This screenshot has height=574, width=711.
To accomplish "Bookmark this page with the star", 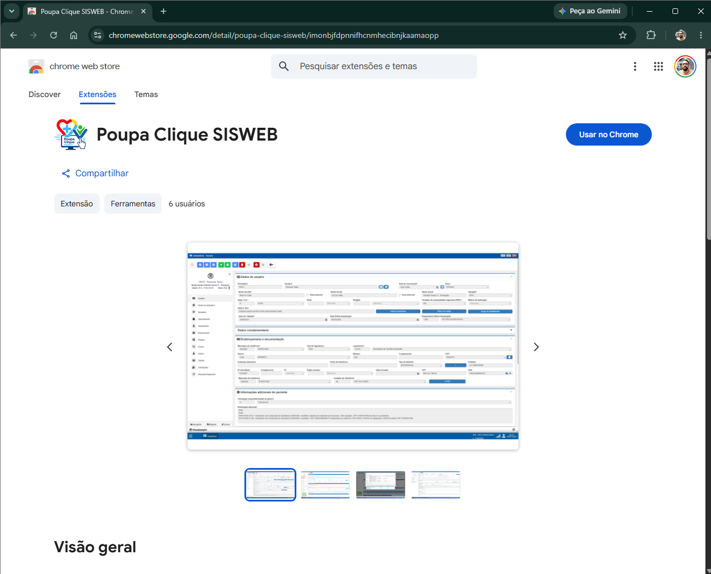I will coord(623,35).
